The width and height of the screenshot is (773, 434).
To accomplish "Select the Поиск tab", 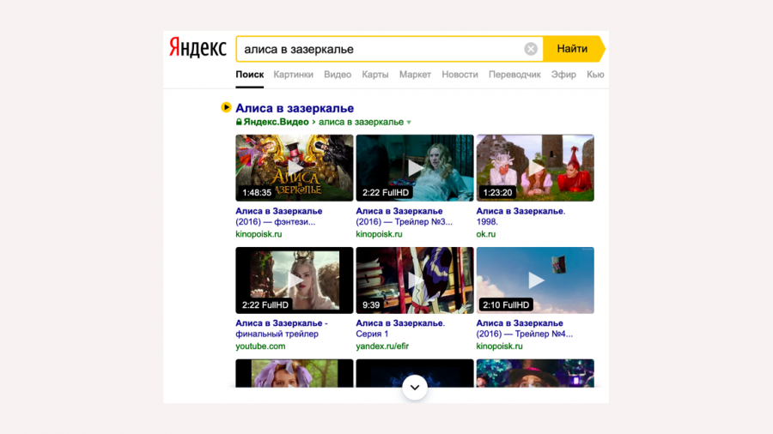I will pyautogui.click(x=249, y=75).
